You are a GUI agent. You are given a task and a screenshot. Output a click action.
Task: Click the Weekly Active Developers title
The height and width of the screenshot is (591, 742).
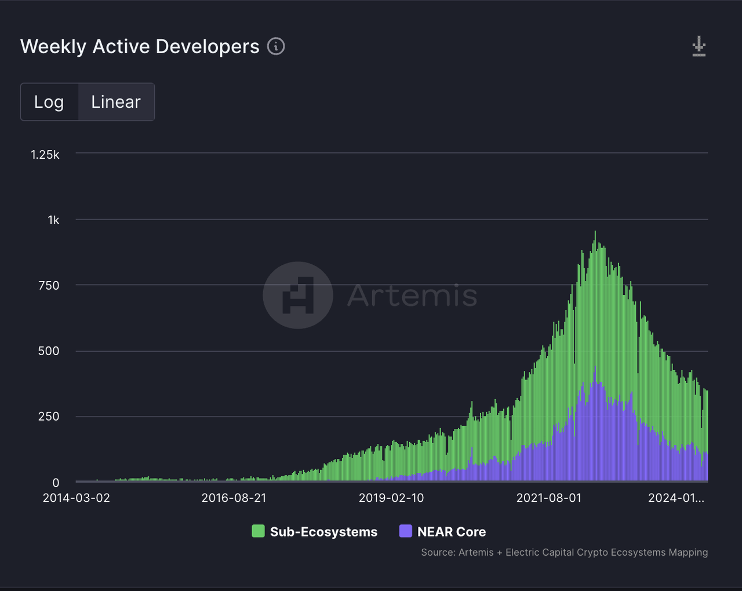click(x=140, y=46)
